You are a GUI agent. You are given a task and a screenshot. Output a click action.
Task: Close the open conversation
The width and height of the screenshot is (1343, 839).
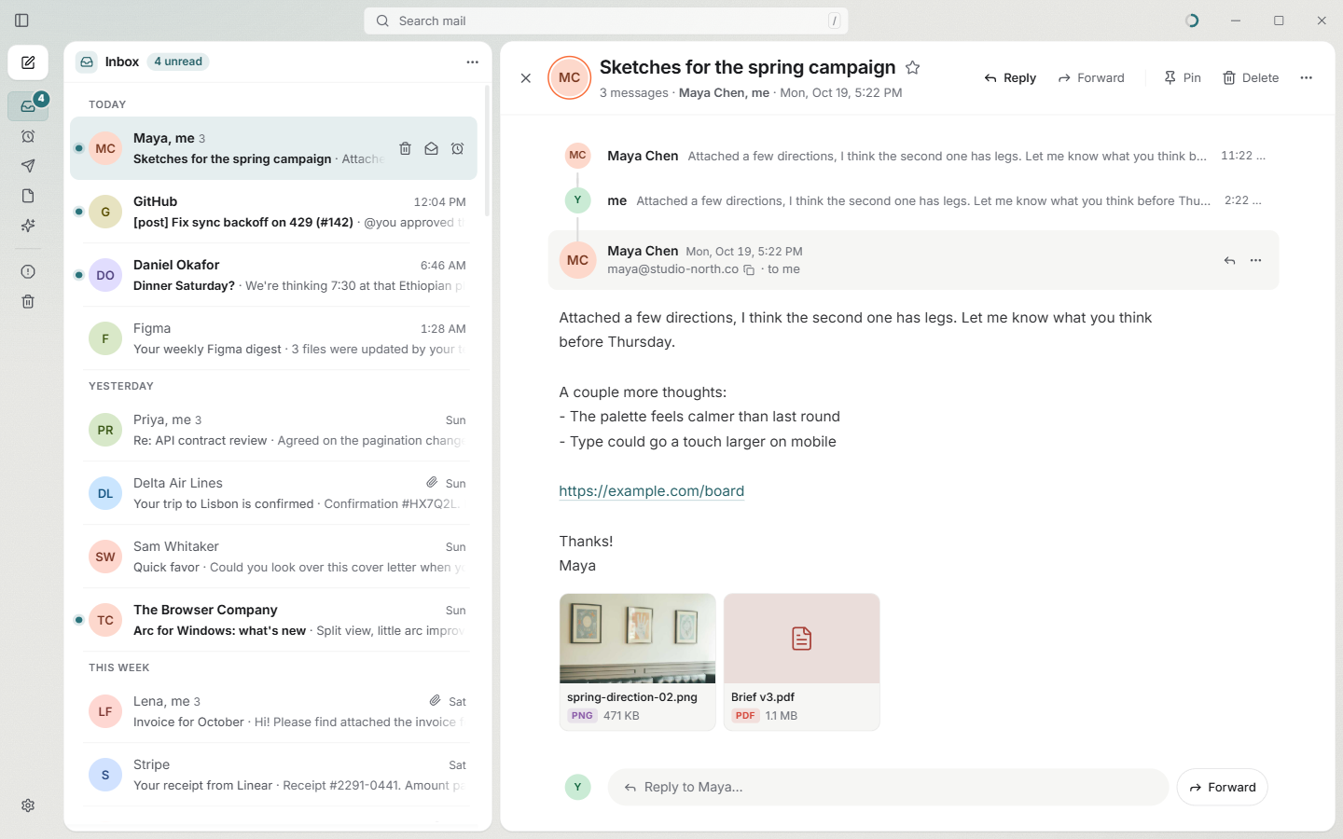[x=526, y=78]
